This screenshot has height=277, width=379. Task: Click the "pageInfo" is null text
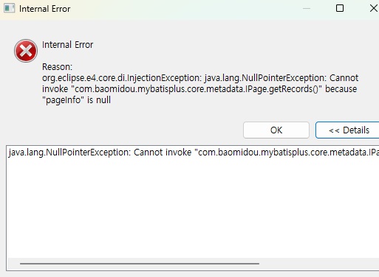(76, 100)
